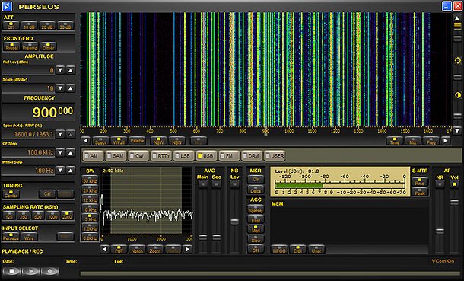Select RTTY demodulation mode

161,156
